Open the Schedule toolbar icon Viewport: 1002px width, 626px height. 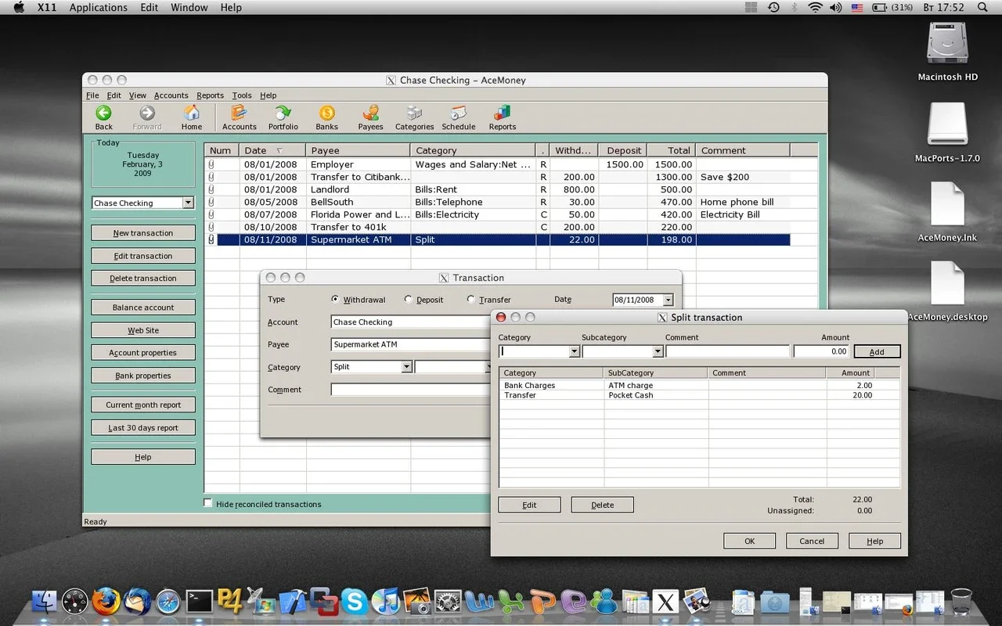pyautogui.click(x=459, y=117)
